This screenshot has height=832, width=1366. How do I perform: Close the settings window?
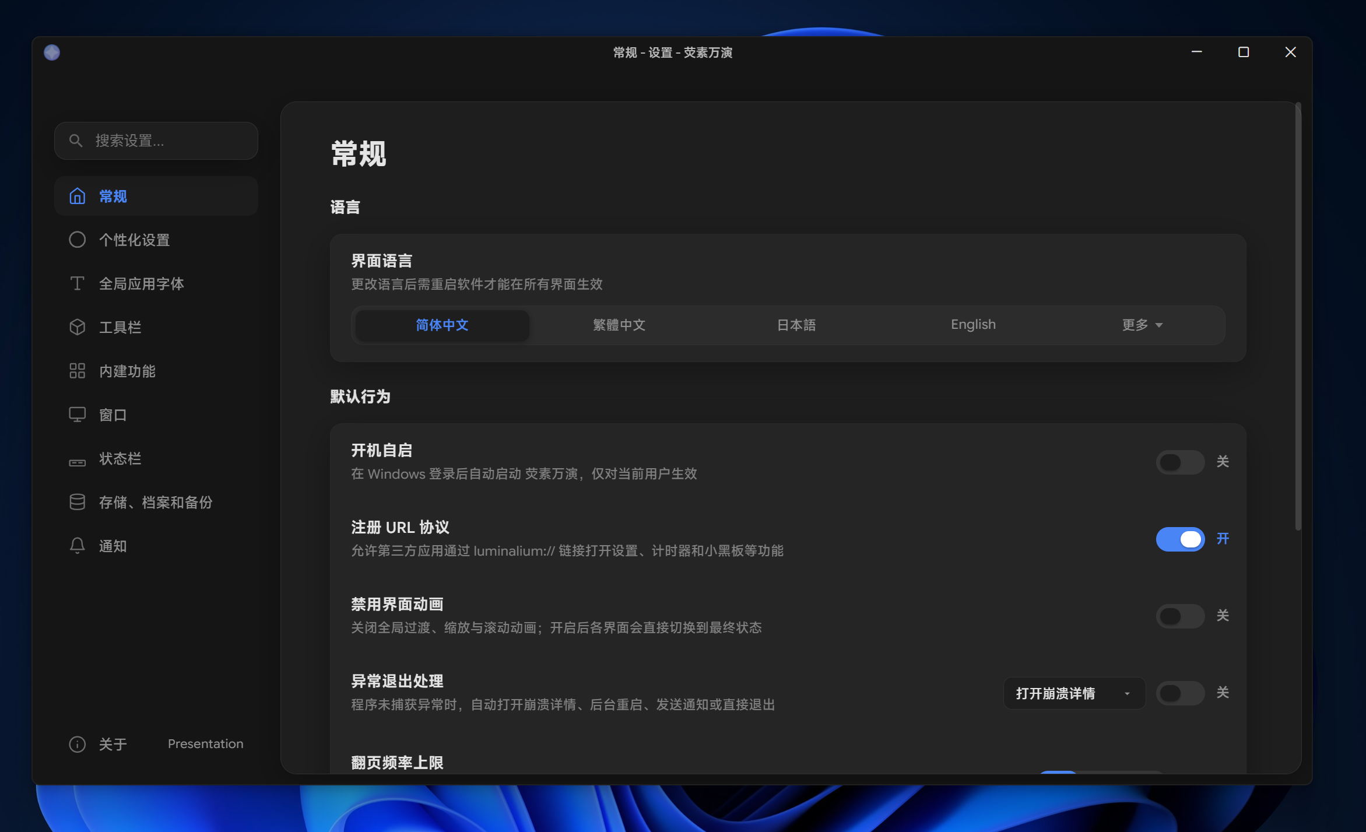pyautogui.click(x=1290, y=52)
